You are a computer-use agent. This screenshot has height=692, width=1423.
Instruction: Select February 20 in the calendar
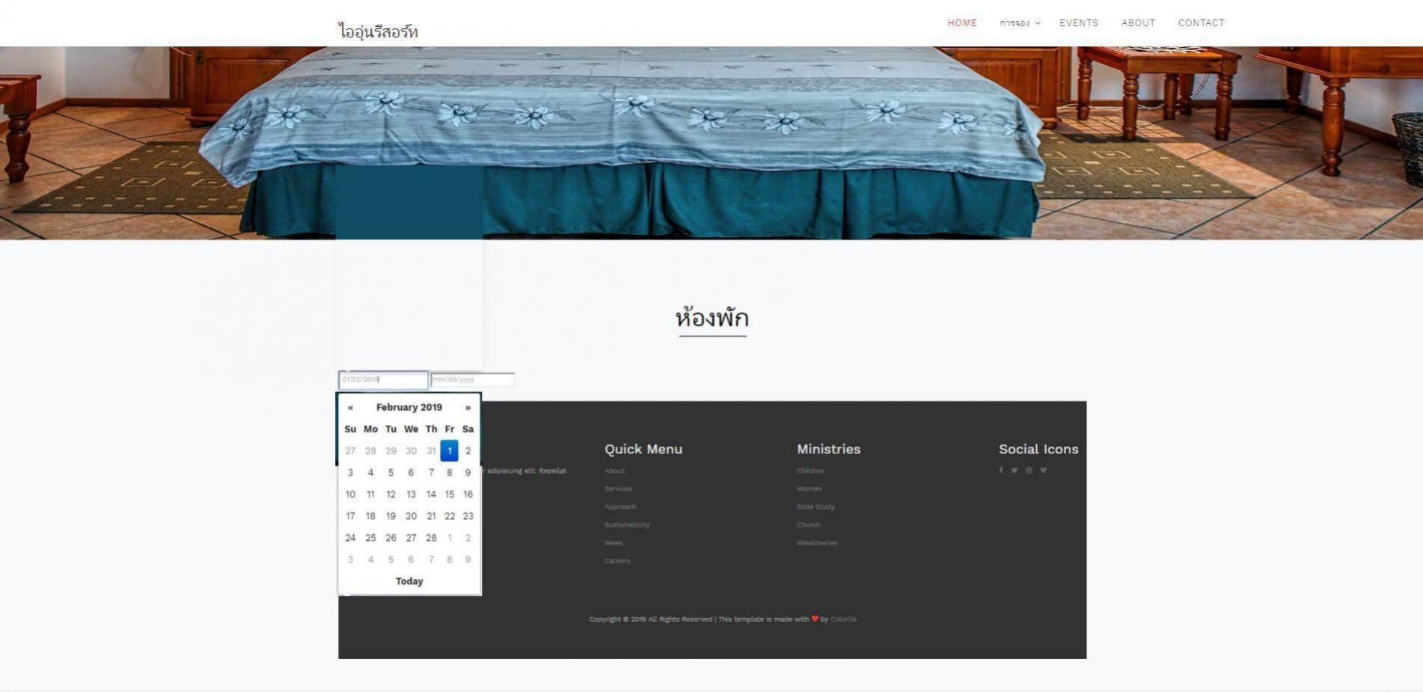(411, 516)
